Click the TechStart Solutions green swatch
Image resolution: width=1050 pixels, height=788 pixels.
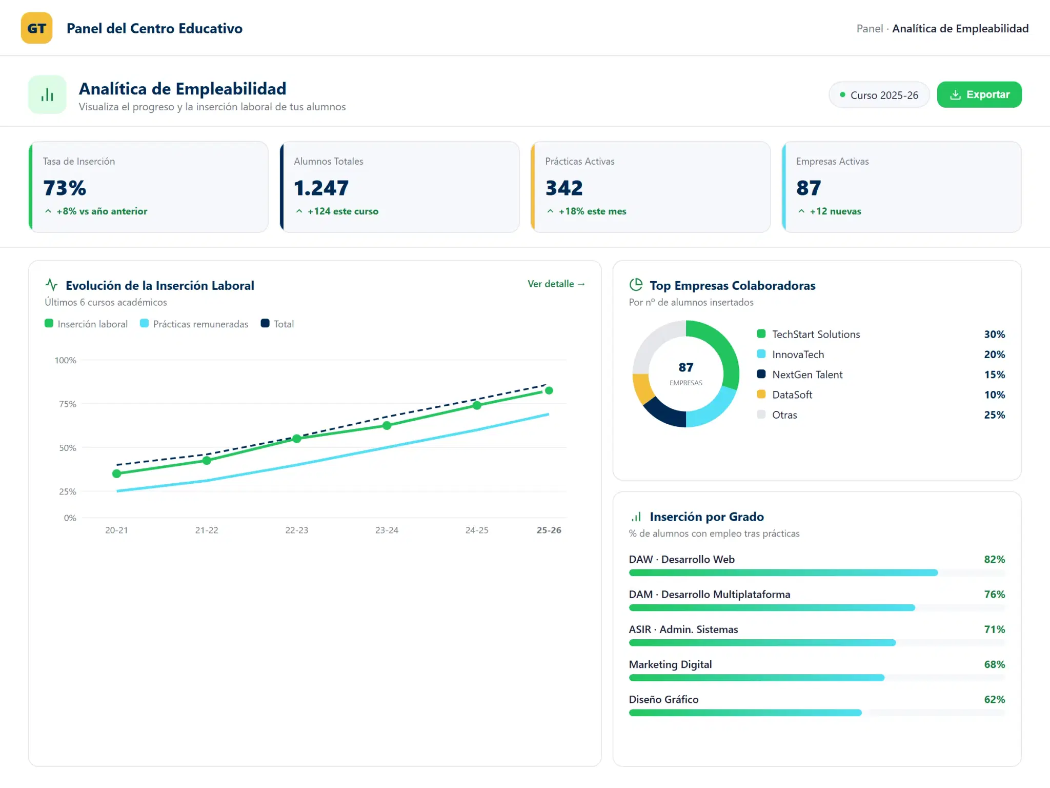point(761,334)
